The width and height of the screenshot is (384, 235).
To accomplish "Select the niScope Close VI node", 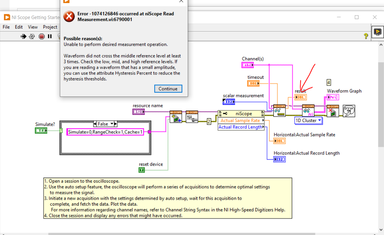I will pyautogui.click(x=333, y=111).
